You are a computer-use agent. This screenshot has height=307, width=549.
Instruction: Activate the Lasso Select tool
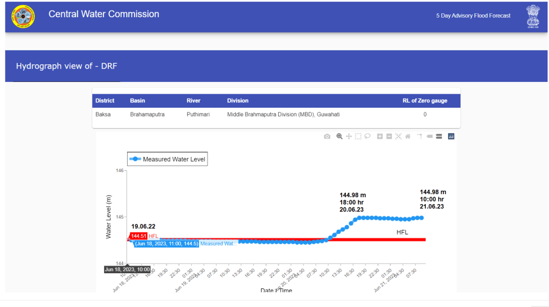368,137
